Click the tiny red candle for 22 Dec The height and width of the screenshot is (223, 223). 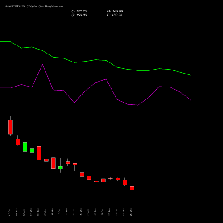coord(111,178)
